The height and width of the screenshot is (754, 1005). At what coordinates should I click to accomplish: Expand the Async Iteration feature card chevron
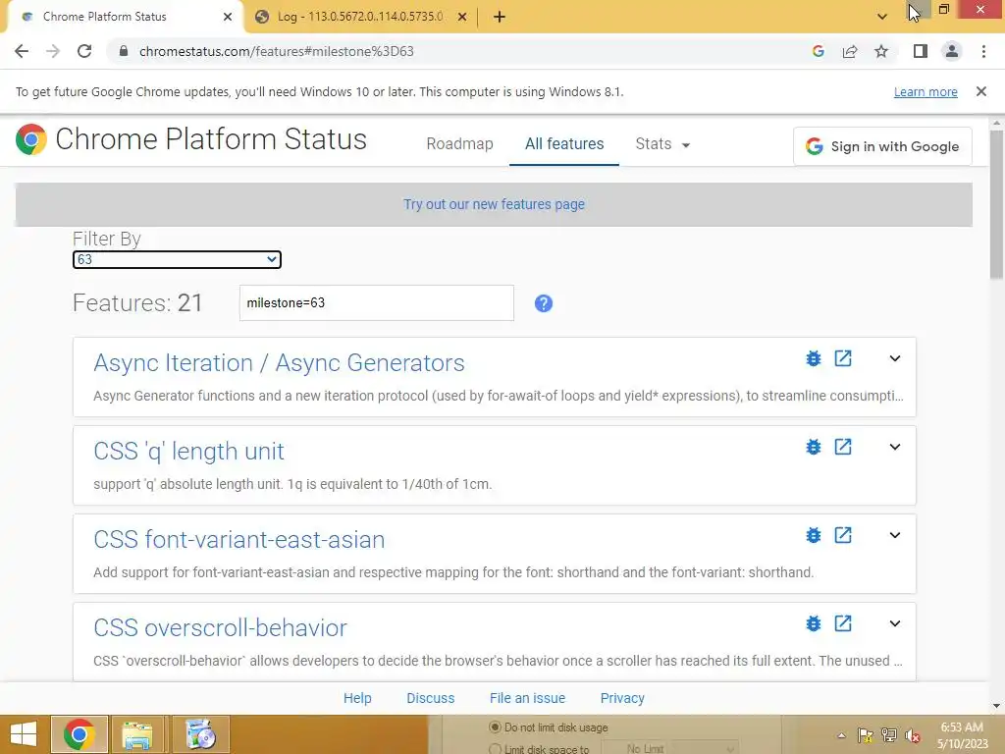895,358
